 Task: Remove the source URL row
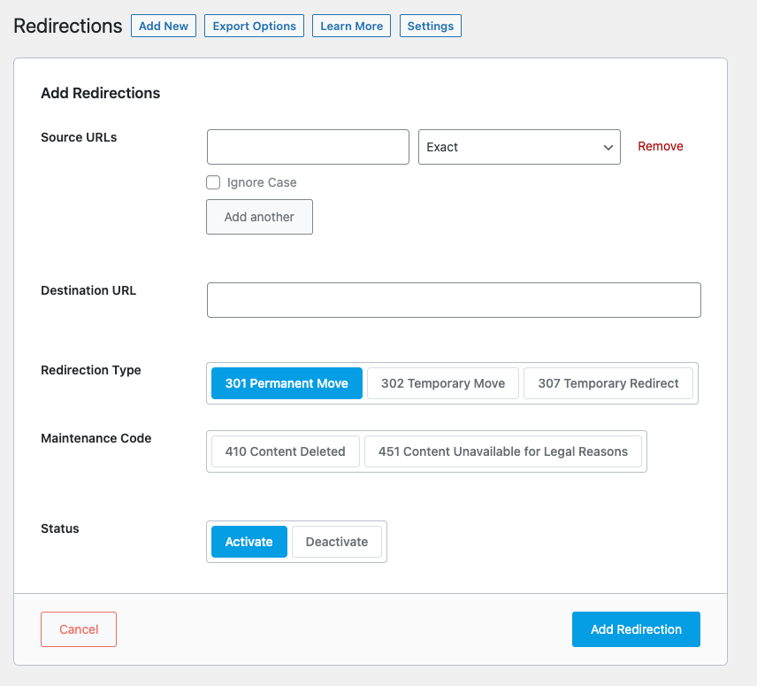(x=660, y=146)
